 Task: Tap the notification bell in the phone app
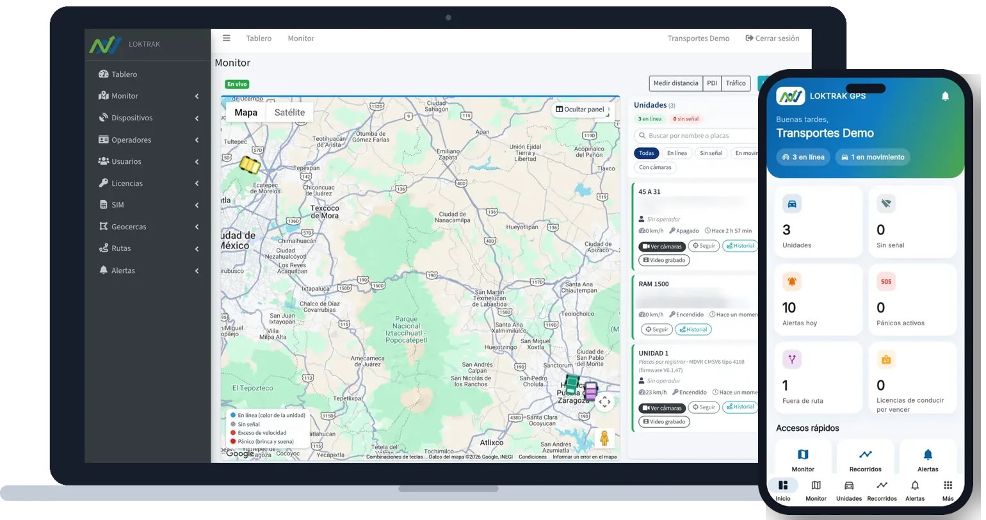coord(945,96)
